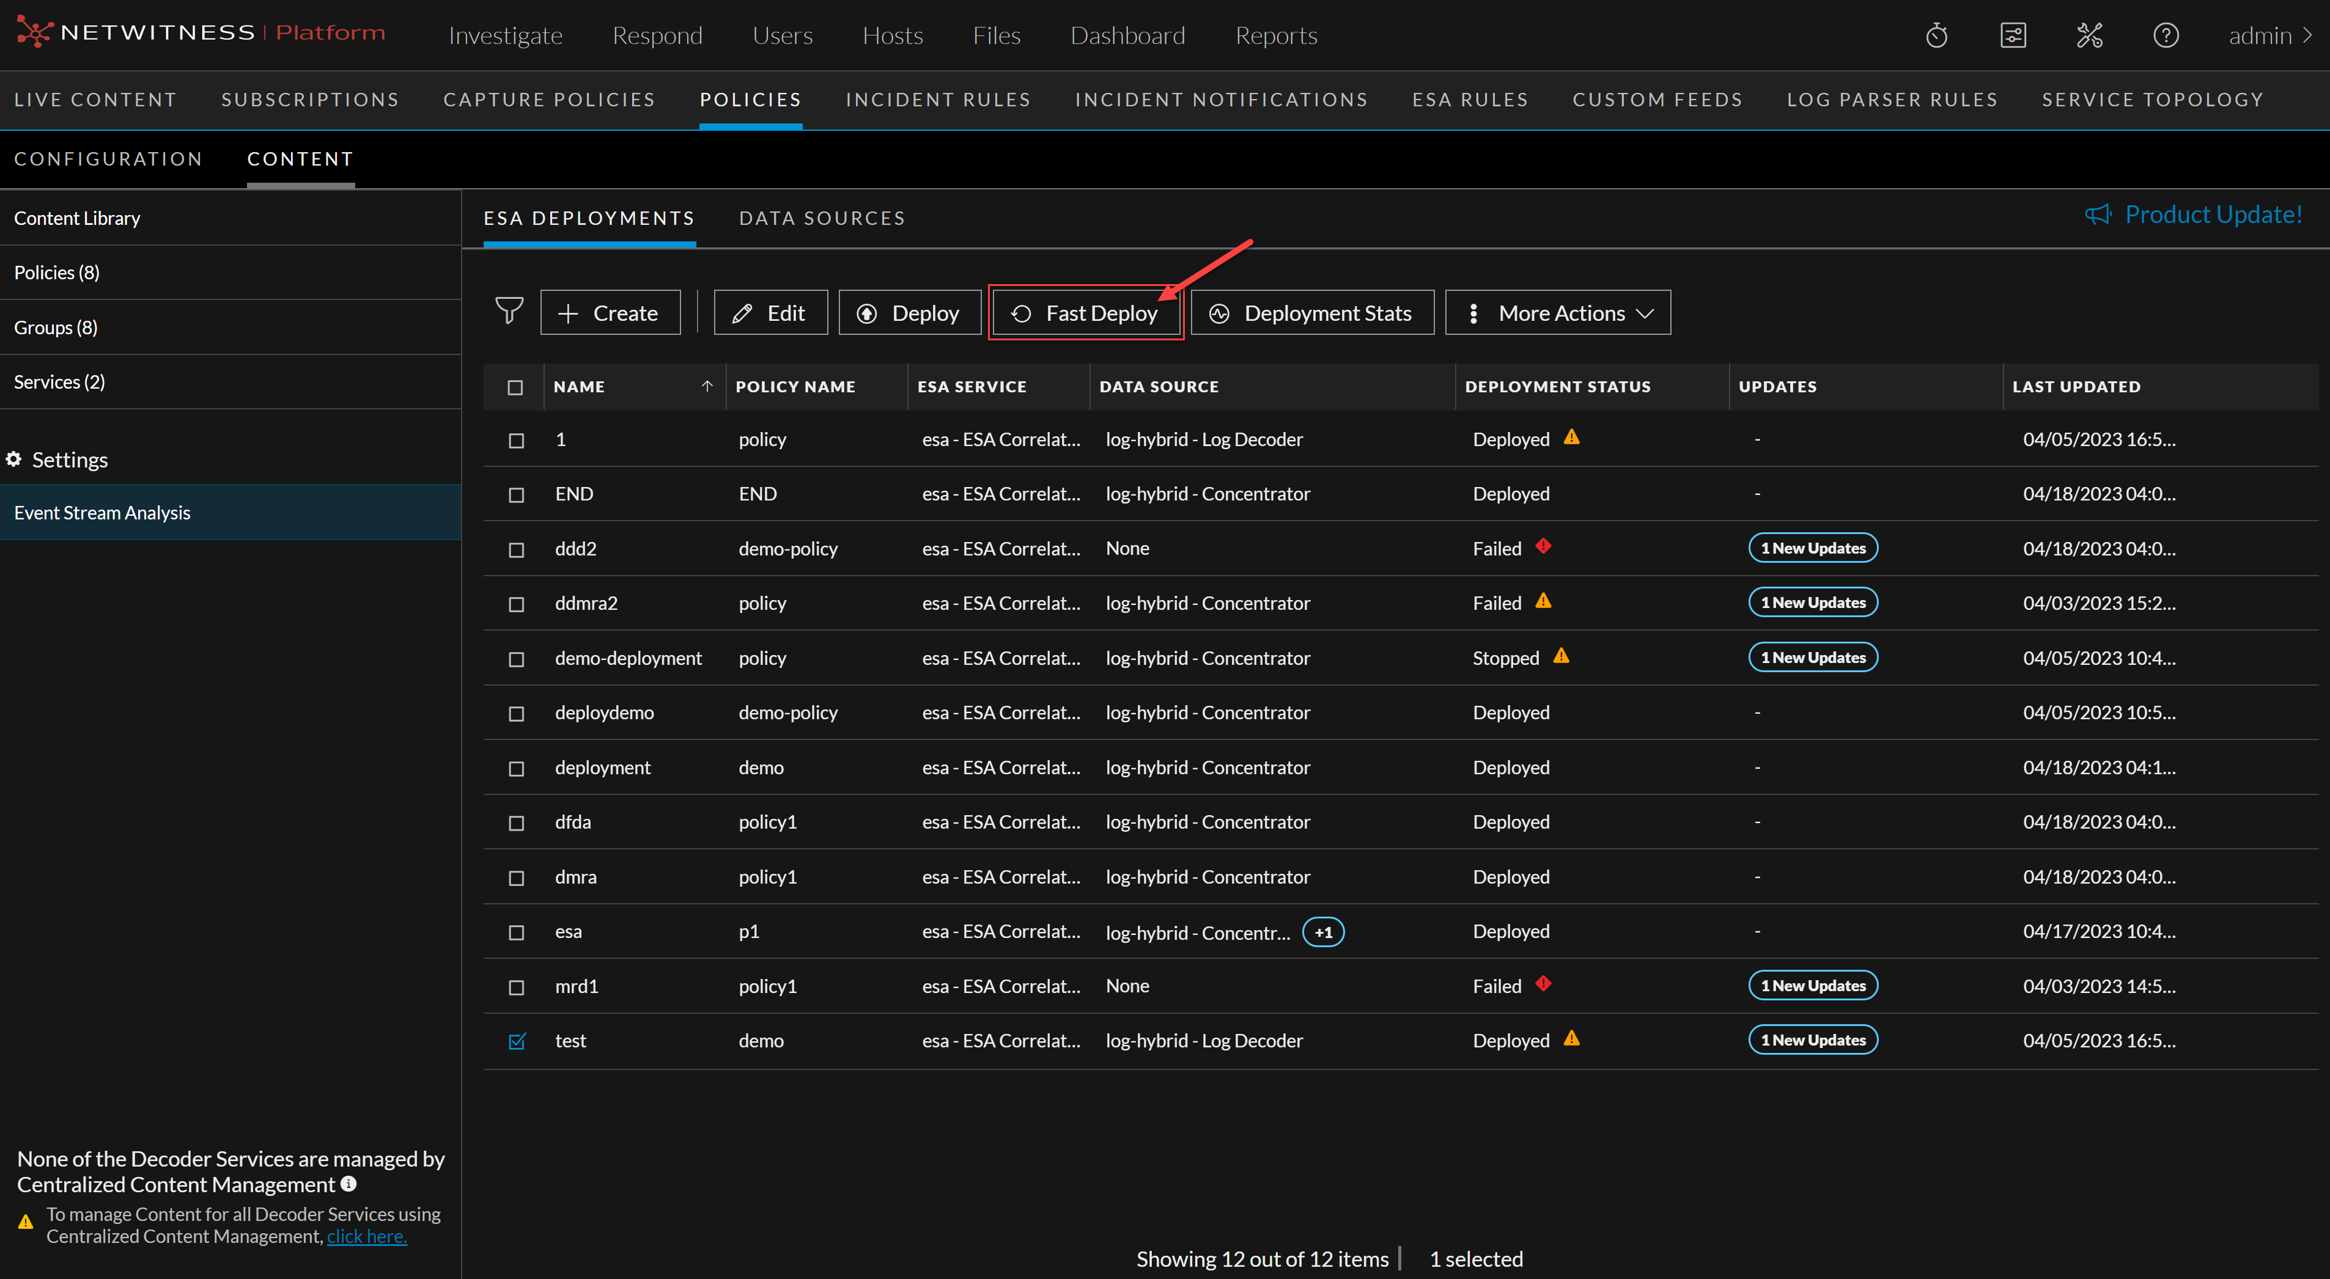Click the Fast Deploy button
The image size is (2330, 1279).
[1085, 312]
